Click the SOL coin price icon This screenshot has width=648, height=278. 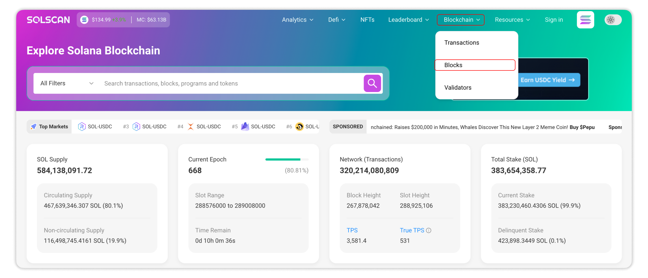pos(84,20)
